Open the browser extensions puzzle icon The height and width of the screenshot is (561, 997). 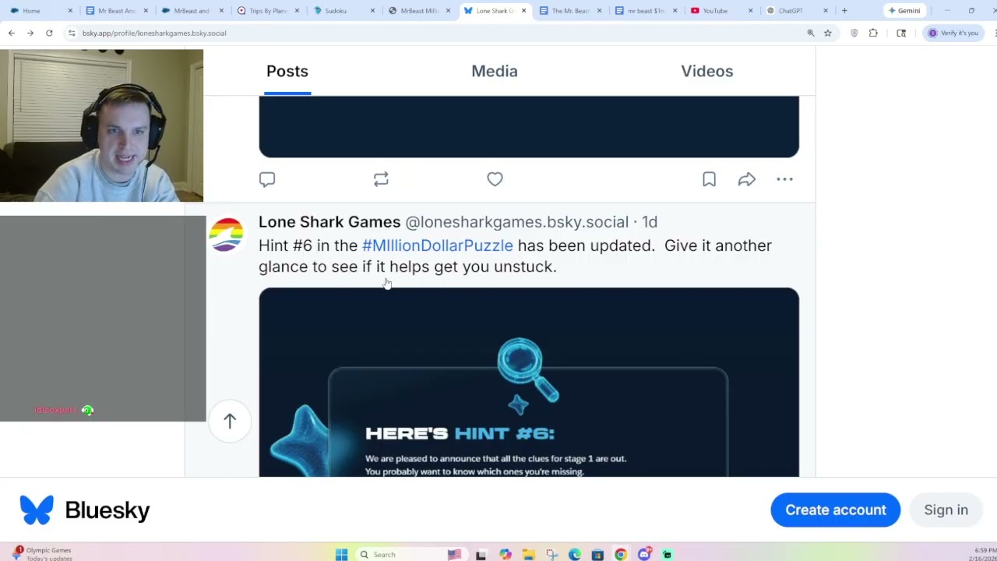click(x=873, y=33)
